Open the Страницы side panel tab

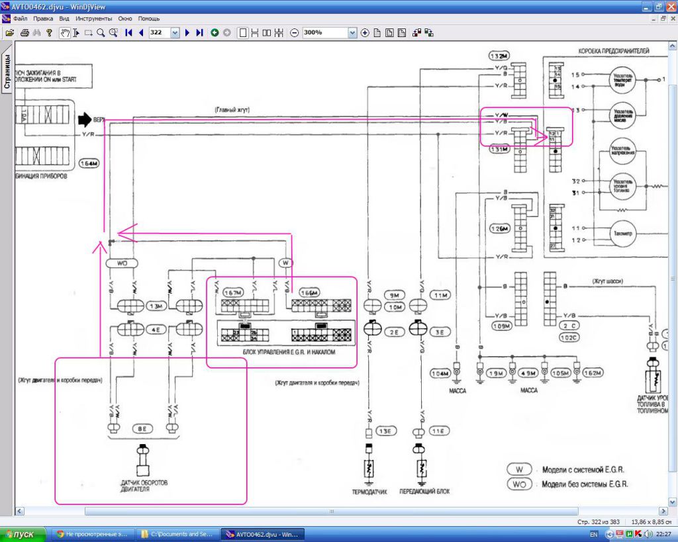click(7, 70)
